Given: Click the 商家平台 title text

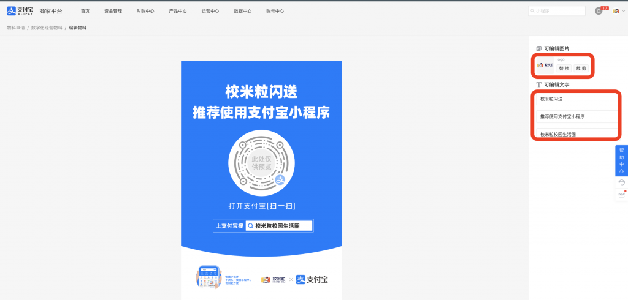Looking at the screenshot, I should coord(51,11).
